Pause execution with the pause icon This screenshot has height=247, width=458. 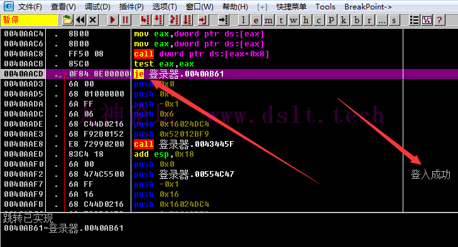[x=125, y=20]
